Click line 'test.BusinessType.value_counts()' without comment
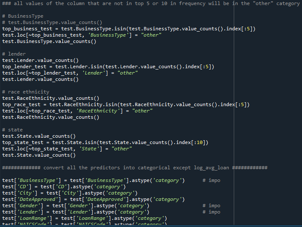This screenshot has height=227, width=302. 49,41
